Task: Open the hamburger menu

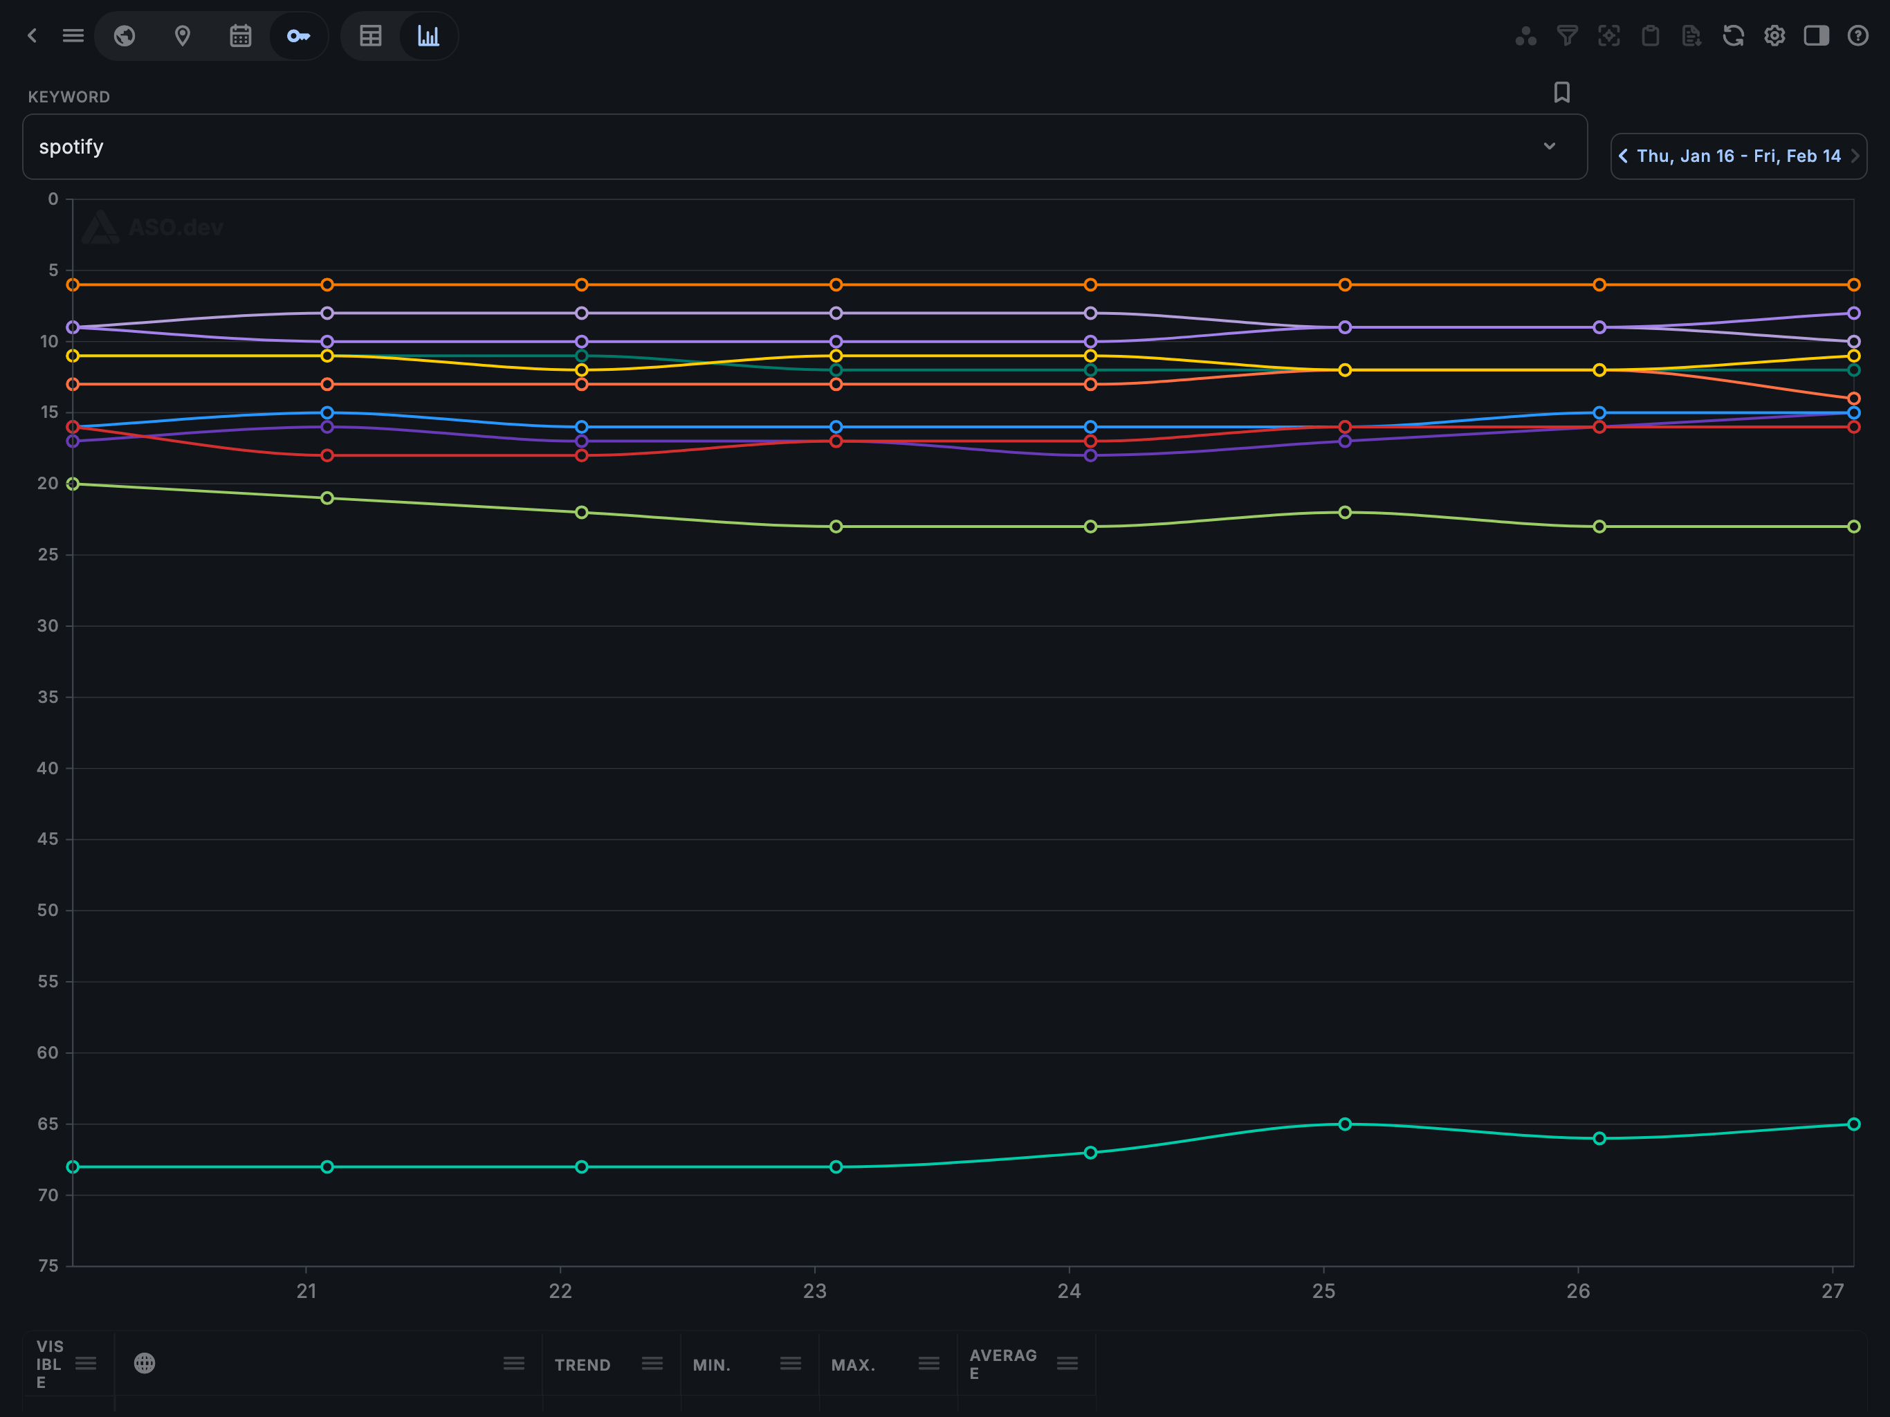Action: coord(73,36)
